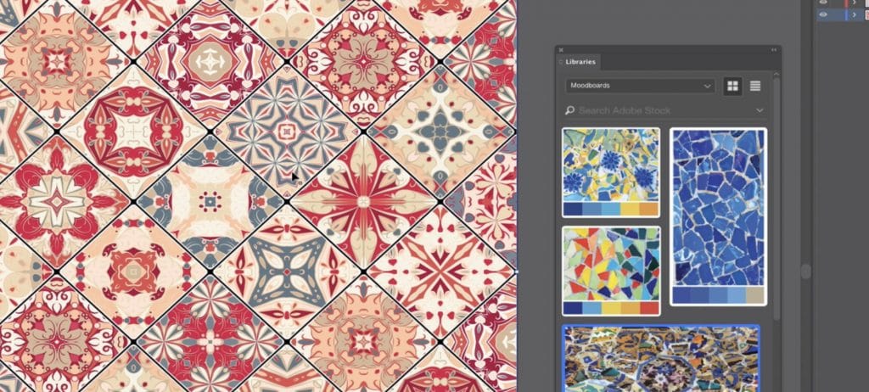Toggle visibility eye of the highlighted blue layer
Image resolution: width=869 pixels, height=392 pixels.
[823, 15]
